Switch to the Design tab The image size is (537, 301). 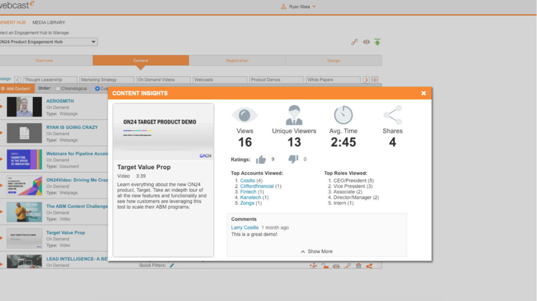334,61
